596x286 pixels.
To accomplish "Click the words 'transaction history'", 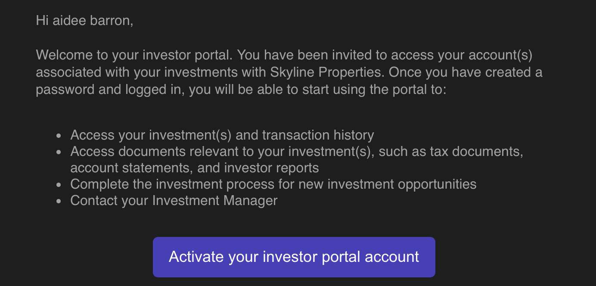I will point(318,135).
